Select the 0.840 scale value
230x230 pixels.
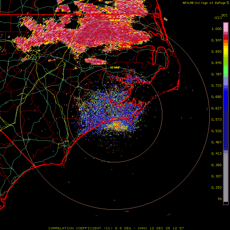click(216, 63)
